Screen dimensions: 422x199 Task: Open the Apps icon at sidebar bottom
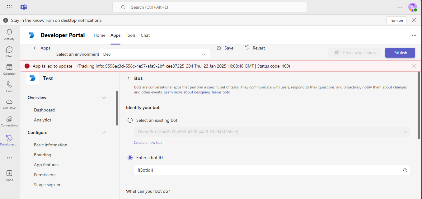[9, 175]
